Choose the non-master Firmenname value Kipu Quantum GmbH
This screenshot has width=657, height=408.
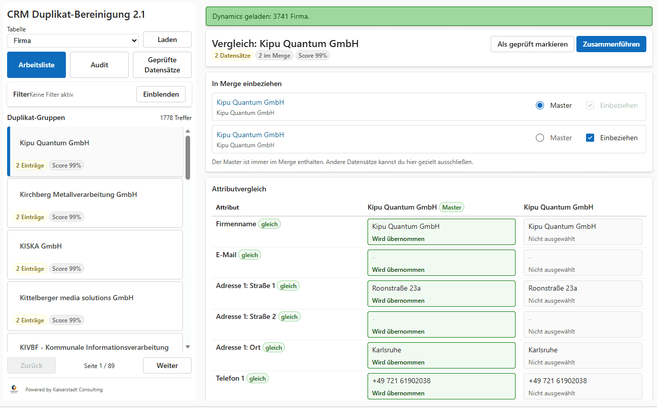tap(583, 232)
